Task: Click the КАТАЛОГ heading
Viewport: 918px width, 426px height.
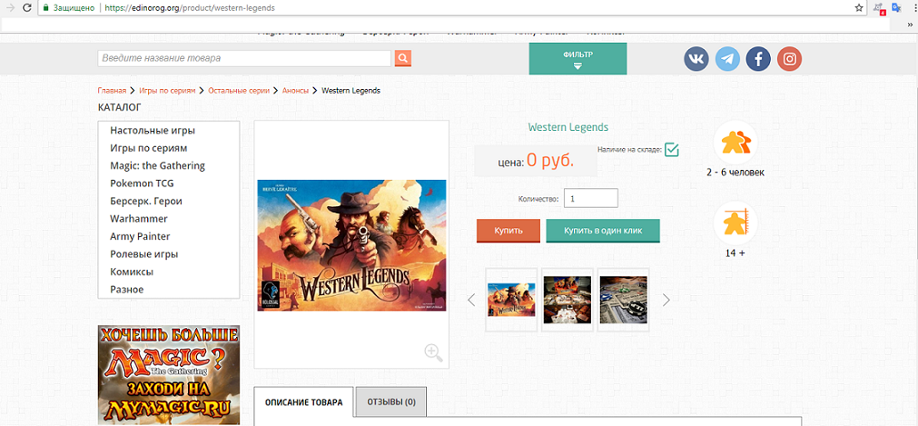Action: 120,107
